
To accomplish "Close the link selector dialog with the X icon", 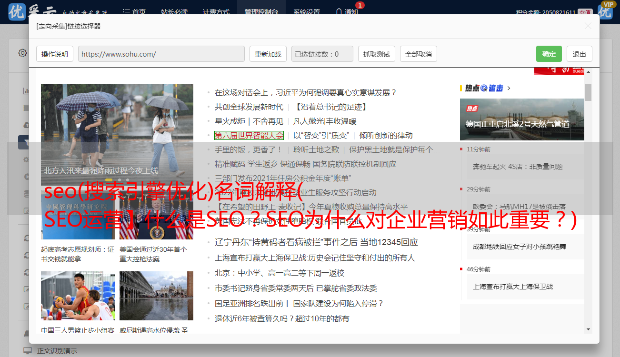I will [588, 26].
